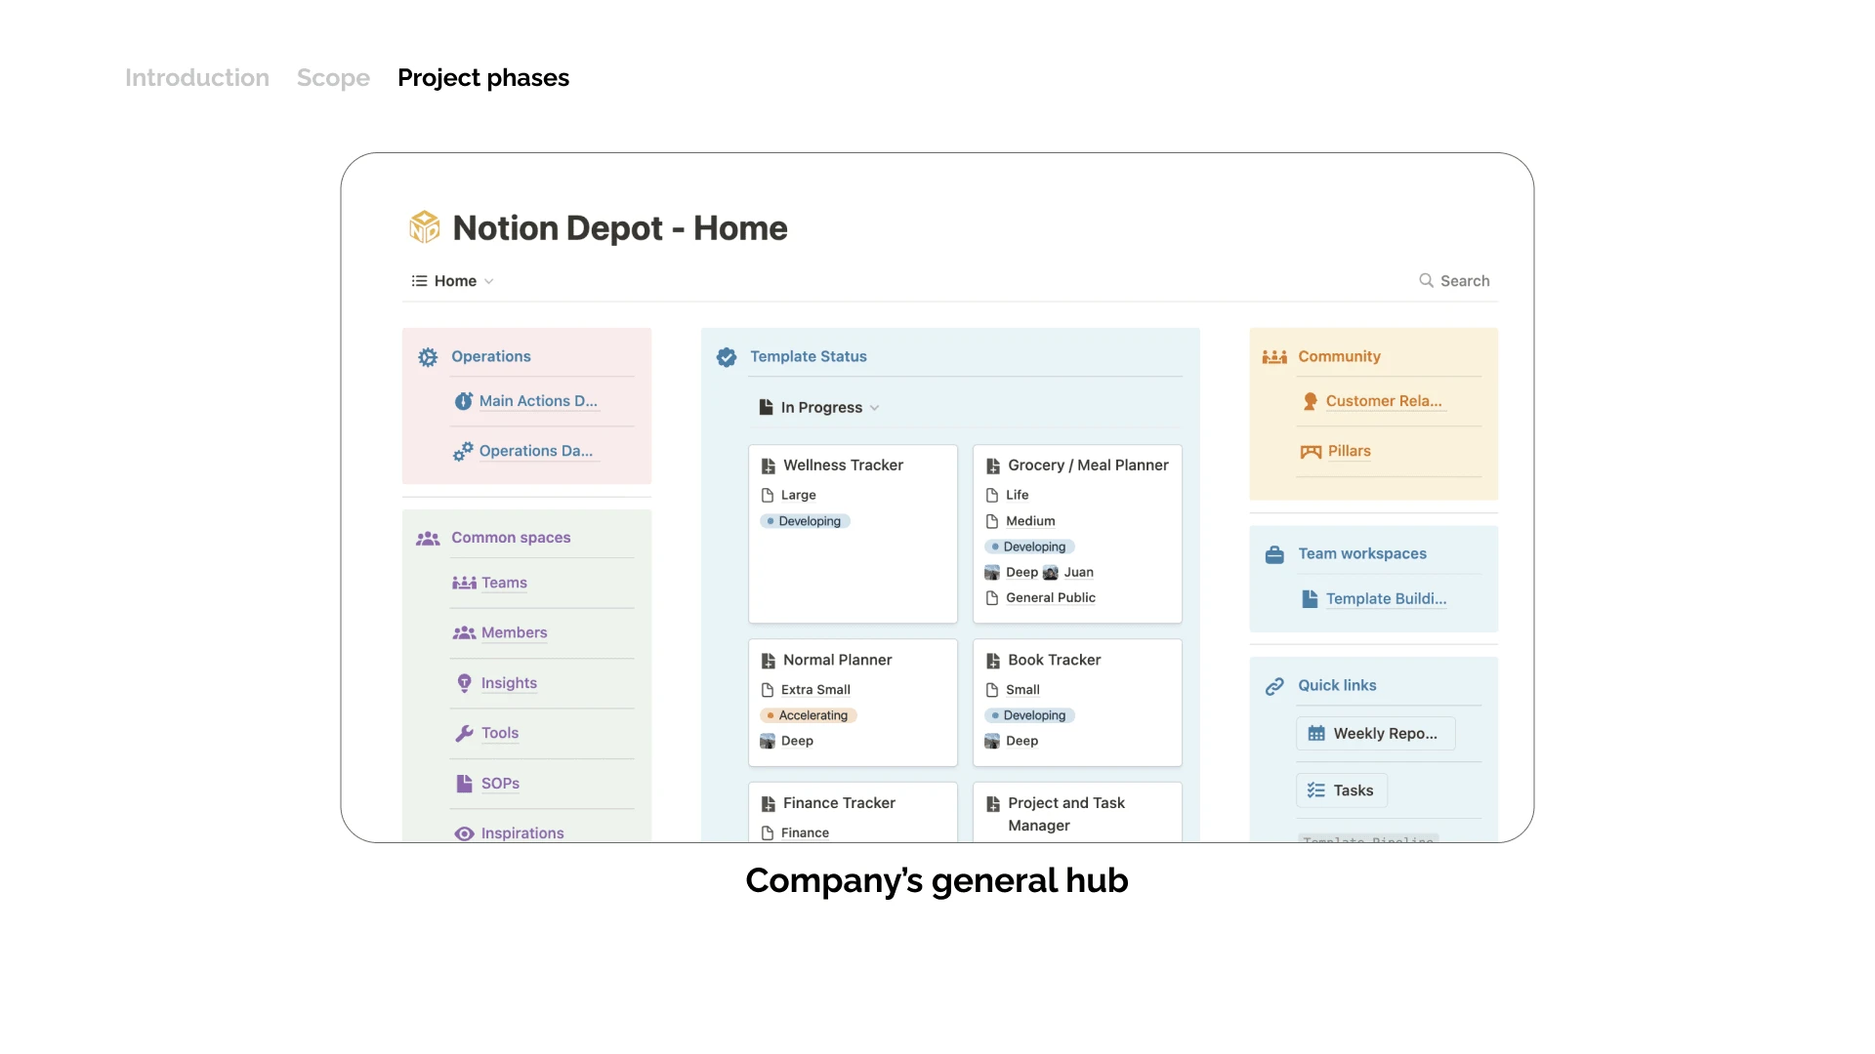Expand the In Progress view dropdown
The width and height of the screenshot is (1875, 1054).
pyautogui.click(x=875, y=408)
